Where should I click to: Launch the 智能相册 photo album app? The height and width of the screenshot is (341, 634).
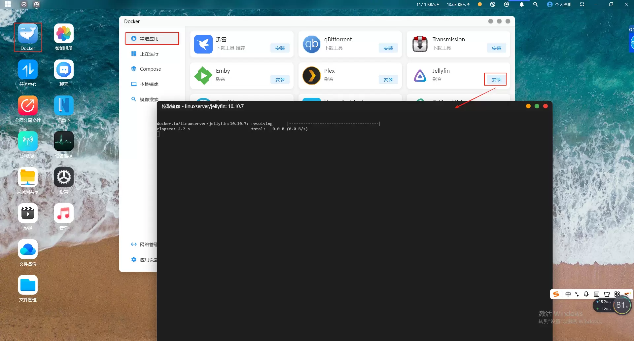(x=64, y=34)
